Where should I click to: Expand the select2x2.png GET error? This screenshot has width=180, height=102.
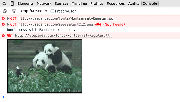(x=8, y=24)
